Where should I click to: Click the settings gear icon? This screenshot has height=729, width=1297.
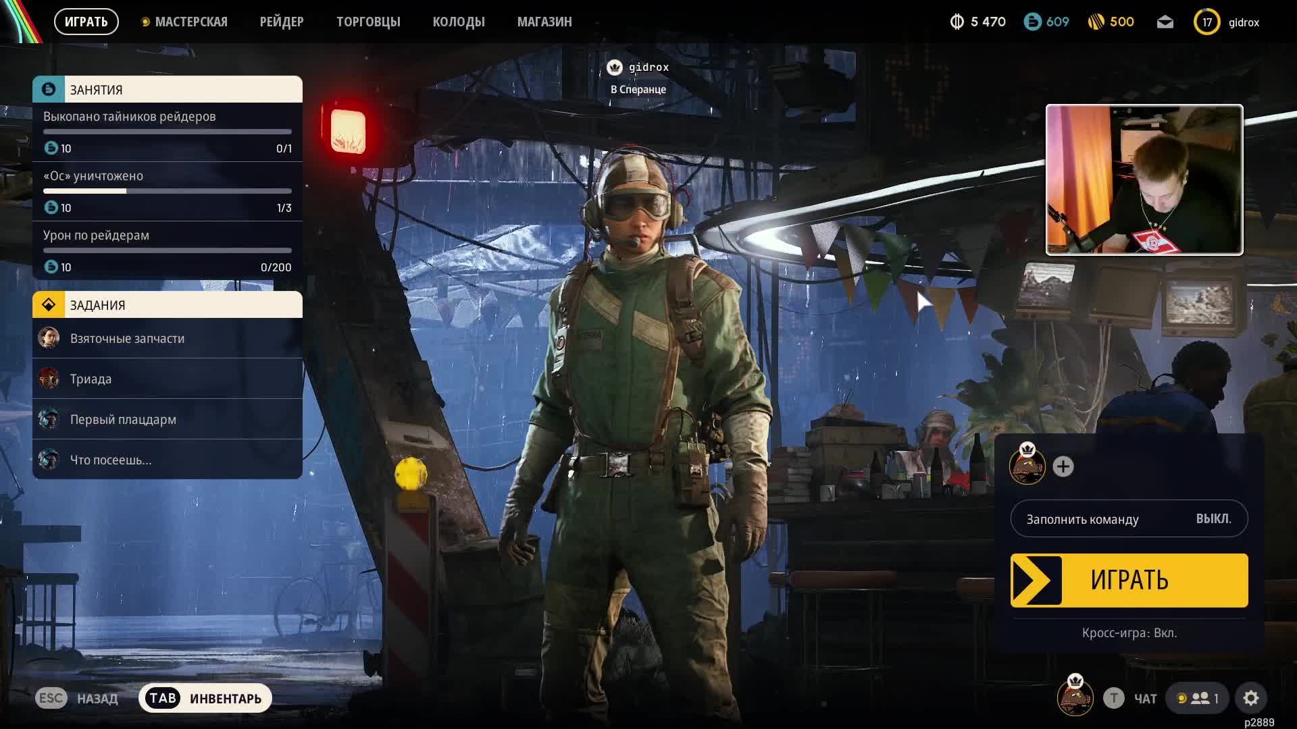(x=1250, y=698)
